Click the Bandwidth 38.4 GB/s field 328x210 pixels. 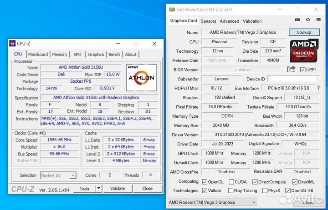coord(297,125)
